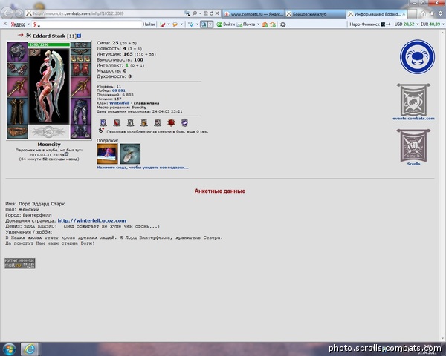Click the purple shield badge icon
The width and height of the screenshot is (446, 356).
click(184, 122)
